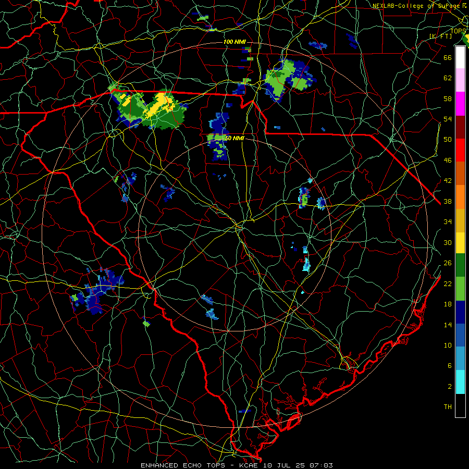Click the legend value '14'

point(448,325)
